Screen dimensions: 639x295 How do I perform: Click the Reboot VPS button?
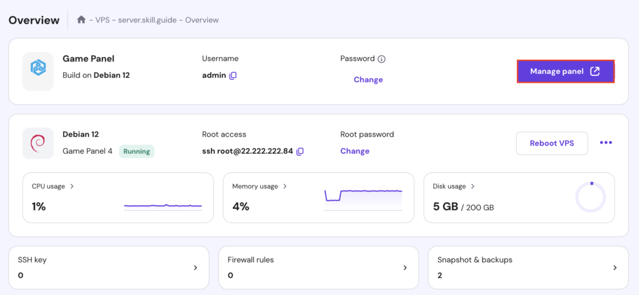pos(552,143)
